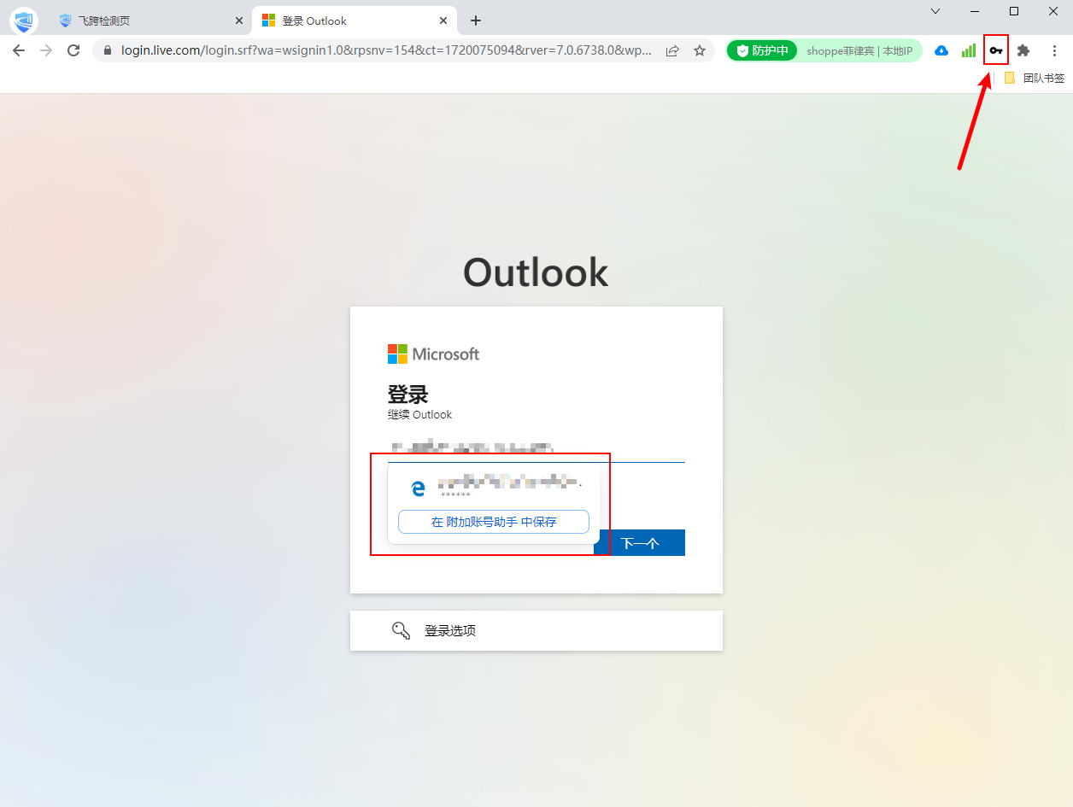Select the saved Edge account suggestion

(494, 487)
